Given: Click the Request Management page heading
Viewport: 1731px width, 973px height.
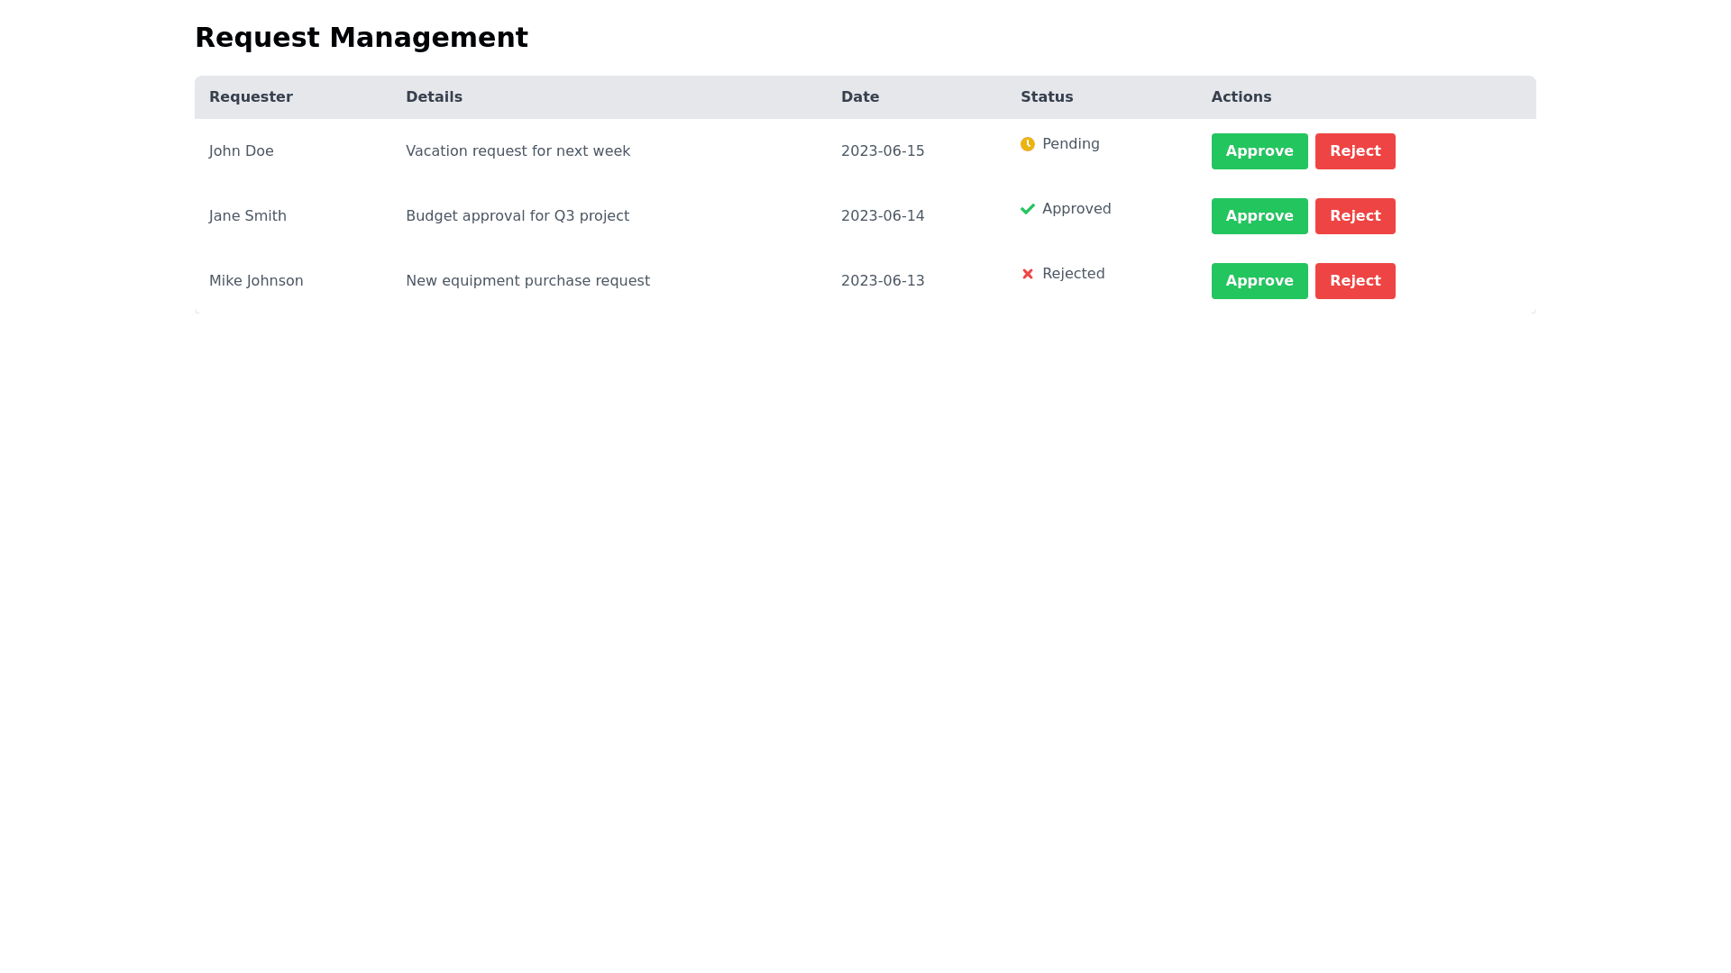Looking at the screenshot, I should tap(361, 38).
